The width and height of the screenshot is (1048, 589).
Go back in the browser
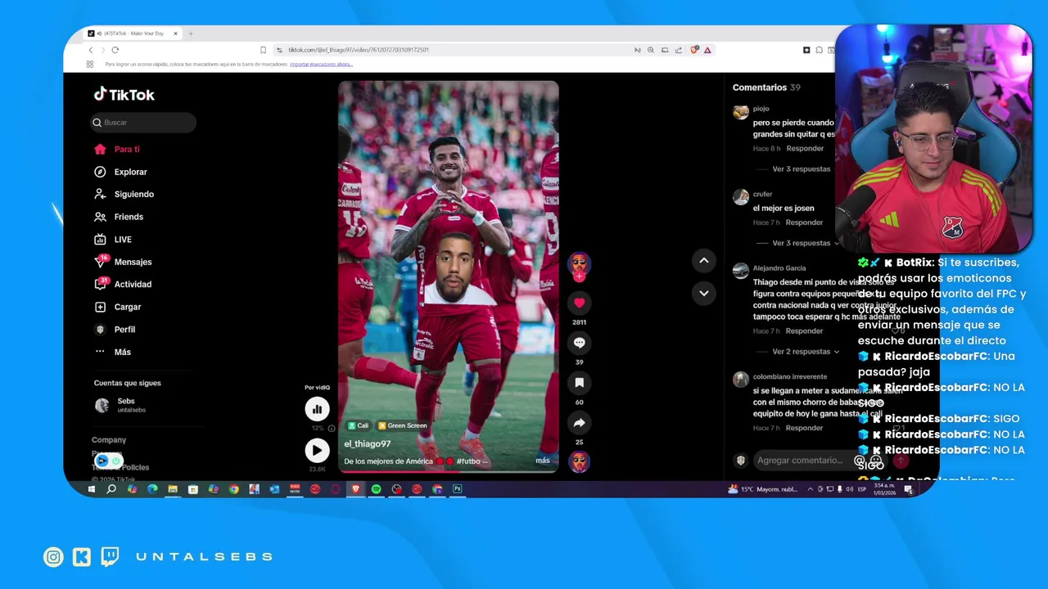[x=91, y=50]
